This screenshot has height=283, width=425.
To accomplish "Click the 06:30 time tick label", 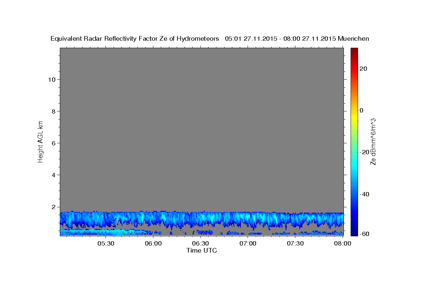I will point(200,243).
